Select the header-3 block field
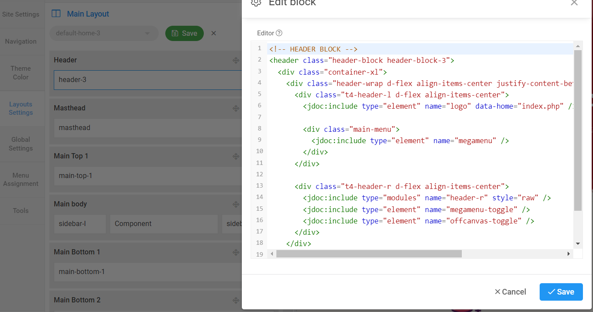Viewport: 593px width, 312px height. click(147, 80)
